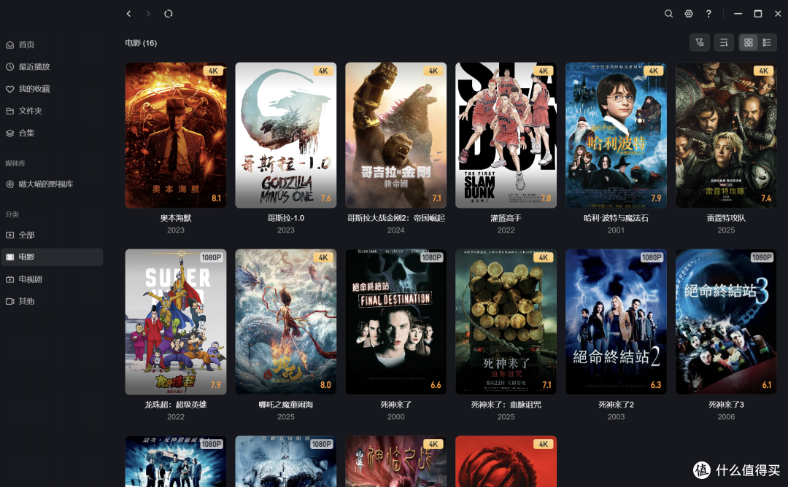Go back with the left arrow
This screenshot has width=788, height=487.
(128, 14)
